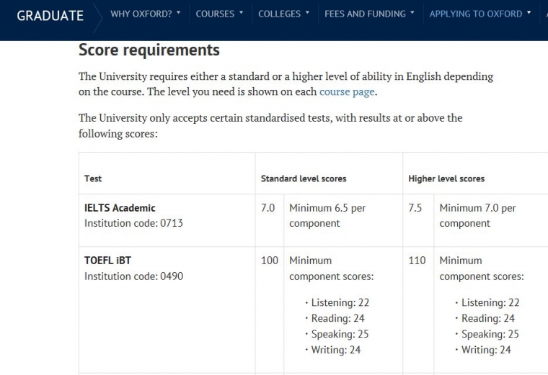Click the TOEFL institution code 0490 text
Viewport: 548px width, 375px height.
pos(133,276)
